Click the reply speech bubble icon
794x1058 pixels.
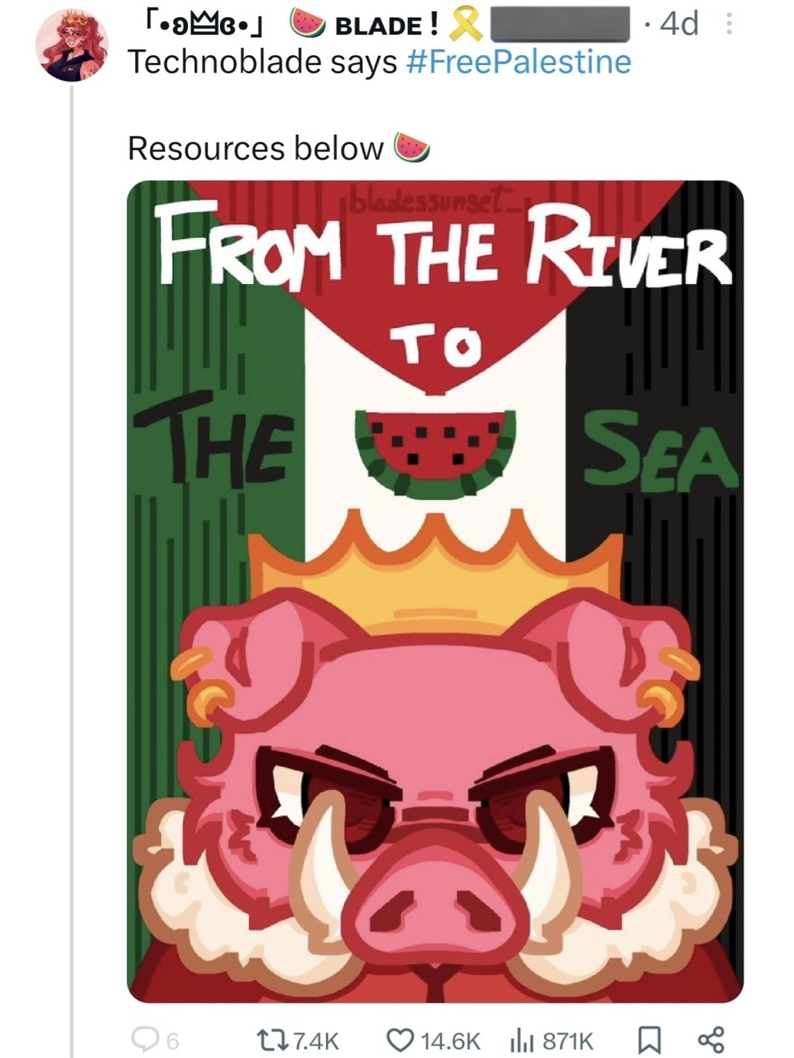[x=145, y=1040]
